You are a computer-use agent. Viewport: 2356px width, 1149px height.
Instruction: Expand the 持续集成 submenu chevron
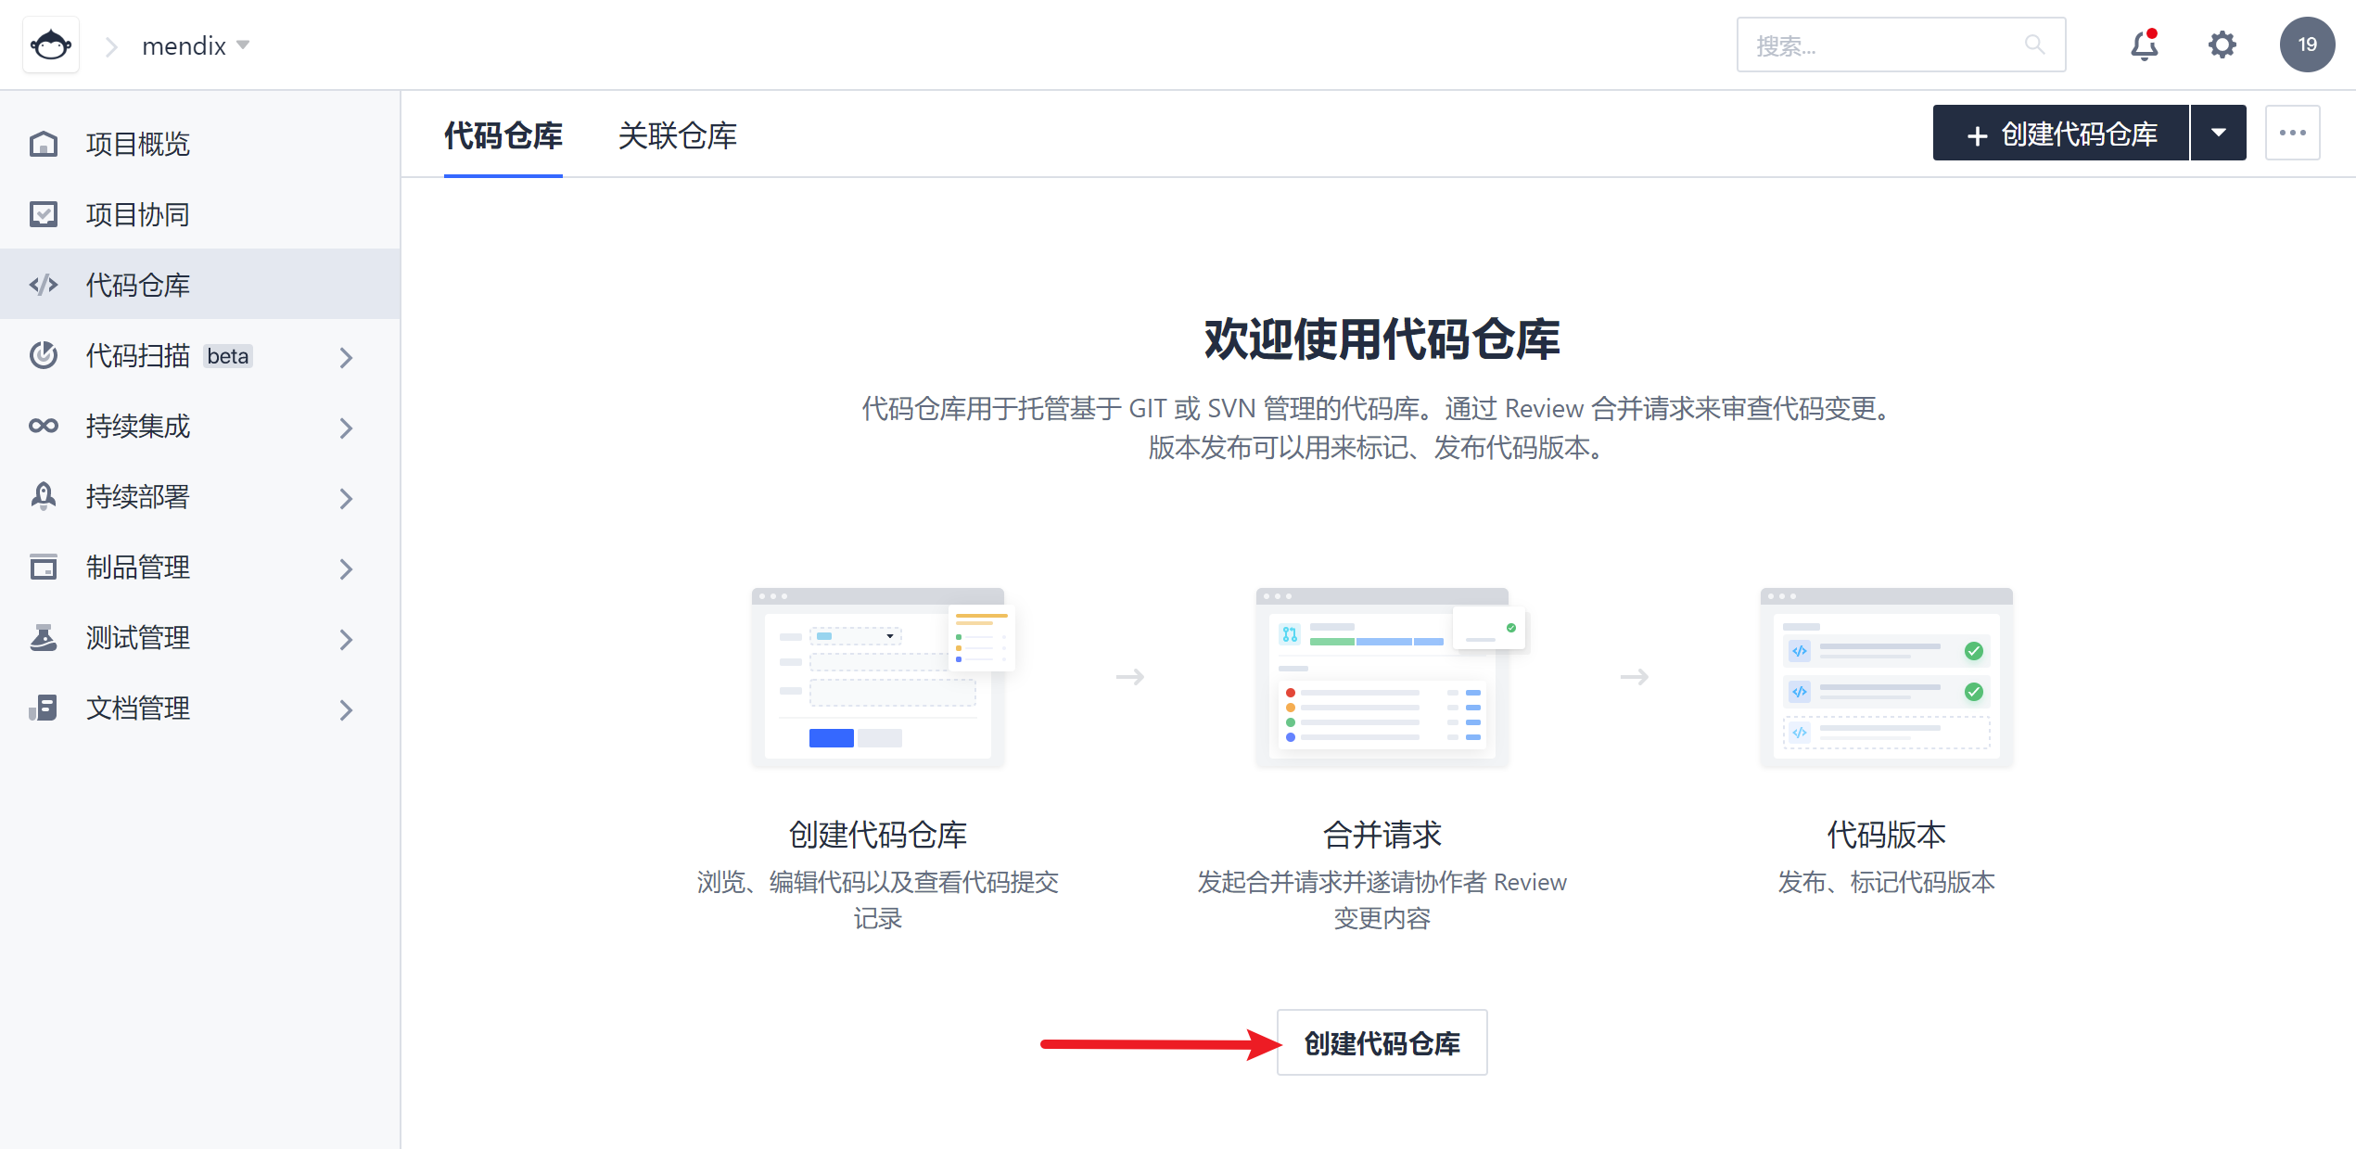coord(346,428)
